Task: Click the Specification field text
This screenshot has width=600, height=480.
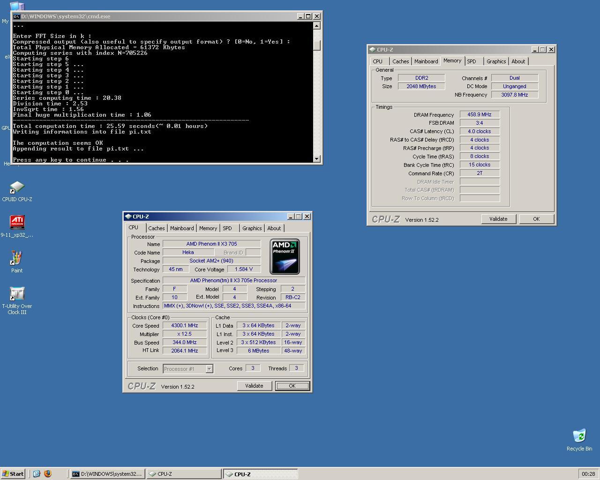Action: point(233,280)
